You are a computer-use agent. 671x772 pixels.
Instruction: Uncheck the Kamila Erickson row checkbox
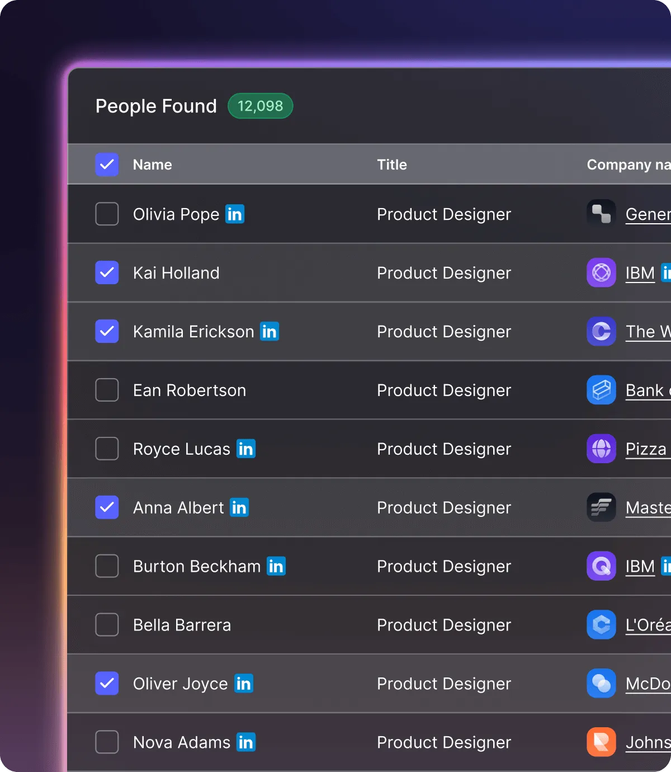107,331
